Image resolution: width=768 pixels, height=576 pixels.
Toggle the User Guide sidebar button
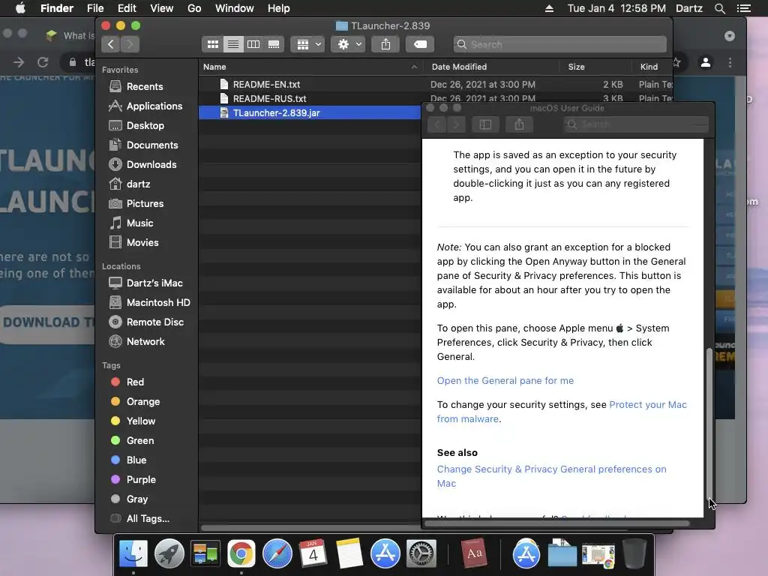click(x=485, y=124)
